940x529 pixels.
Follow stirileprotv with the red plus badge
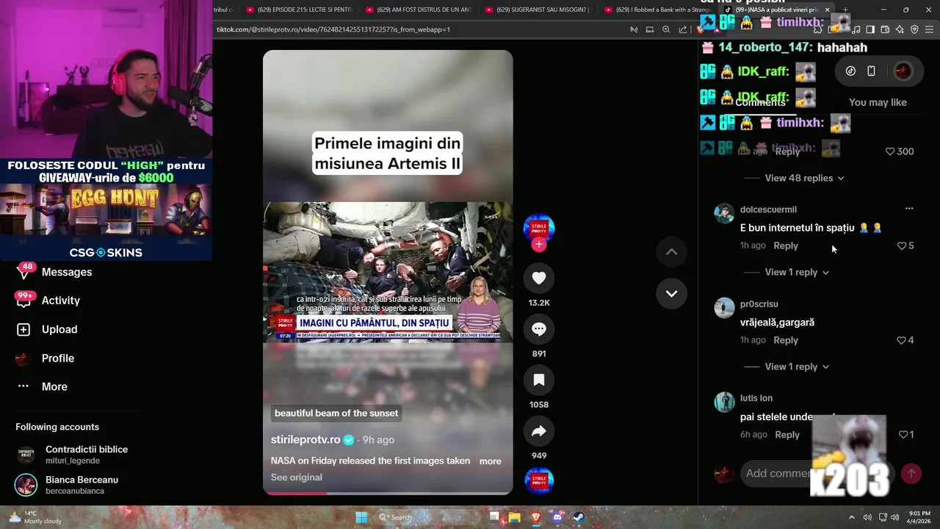[539, 245]
